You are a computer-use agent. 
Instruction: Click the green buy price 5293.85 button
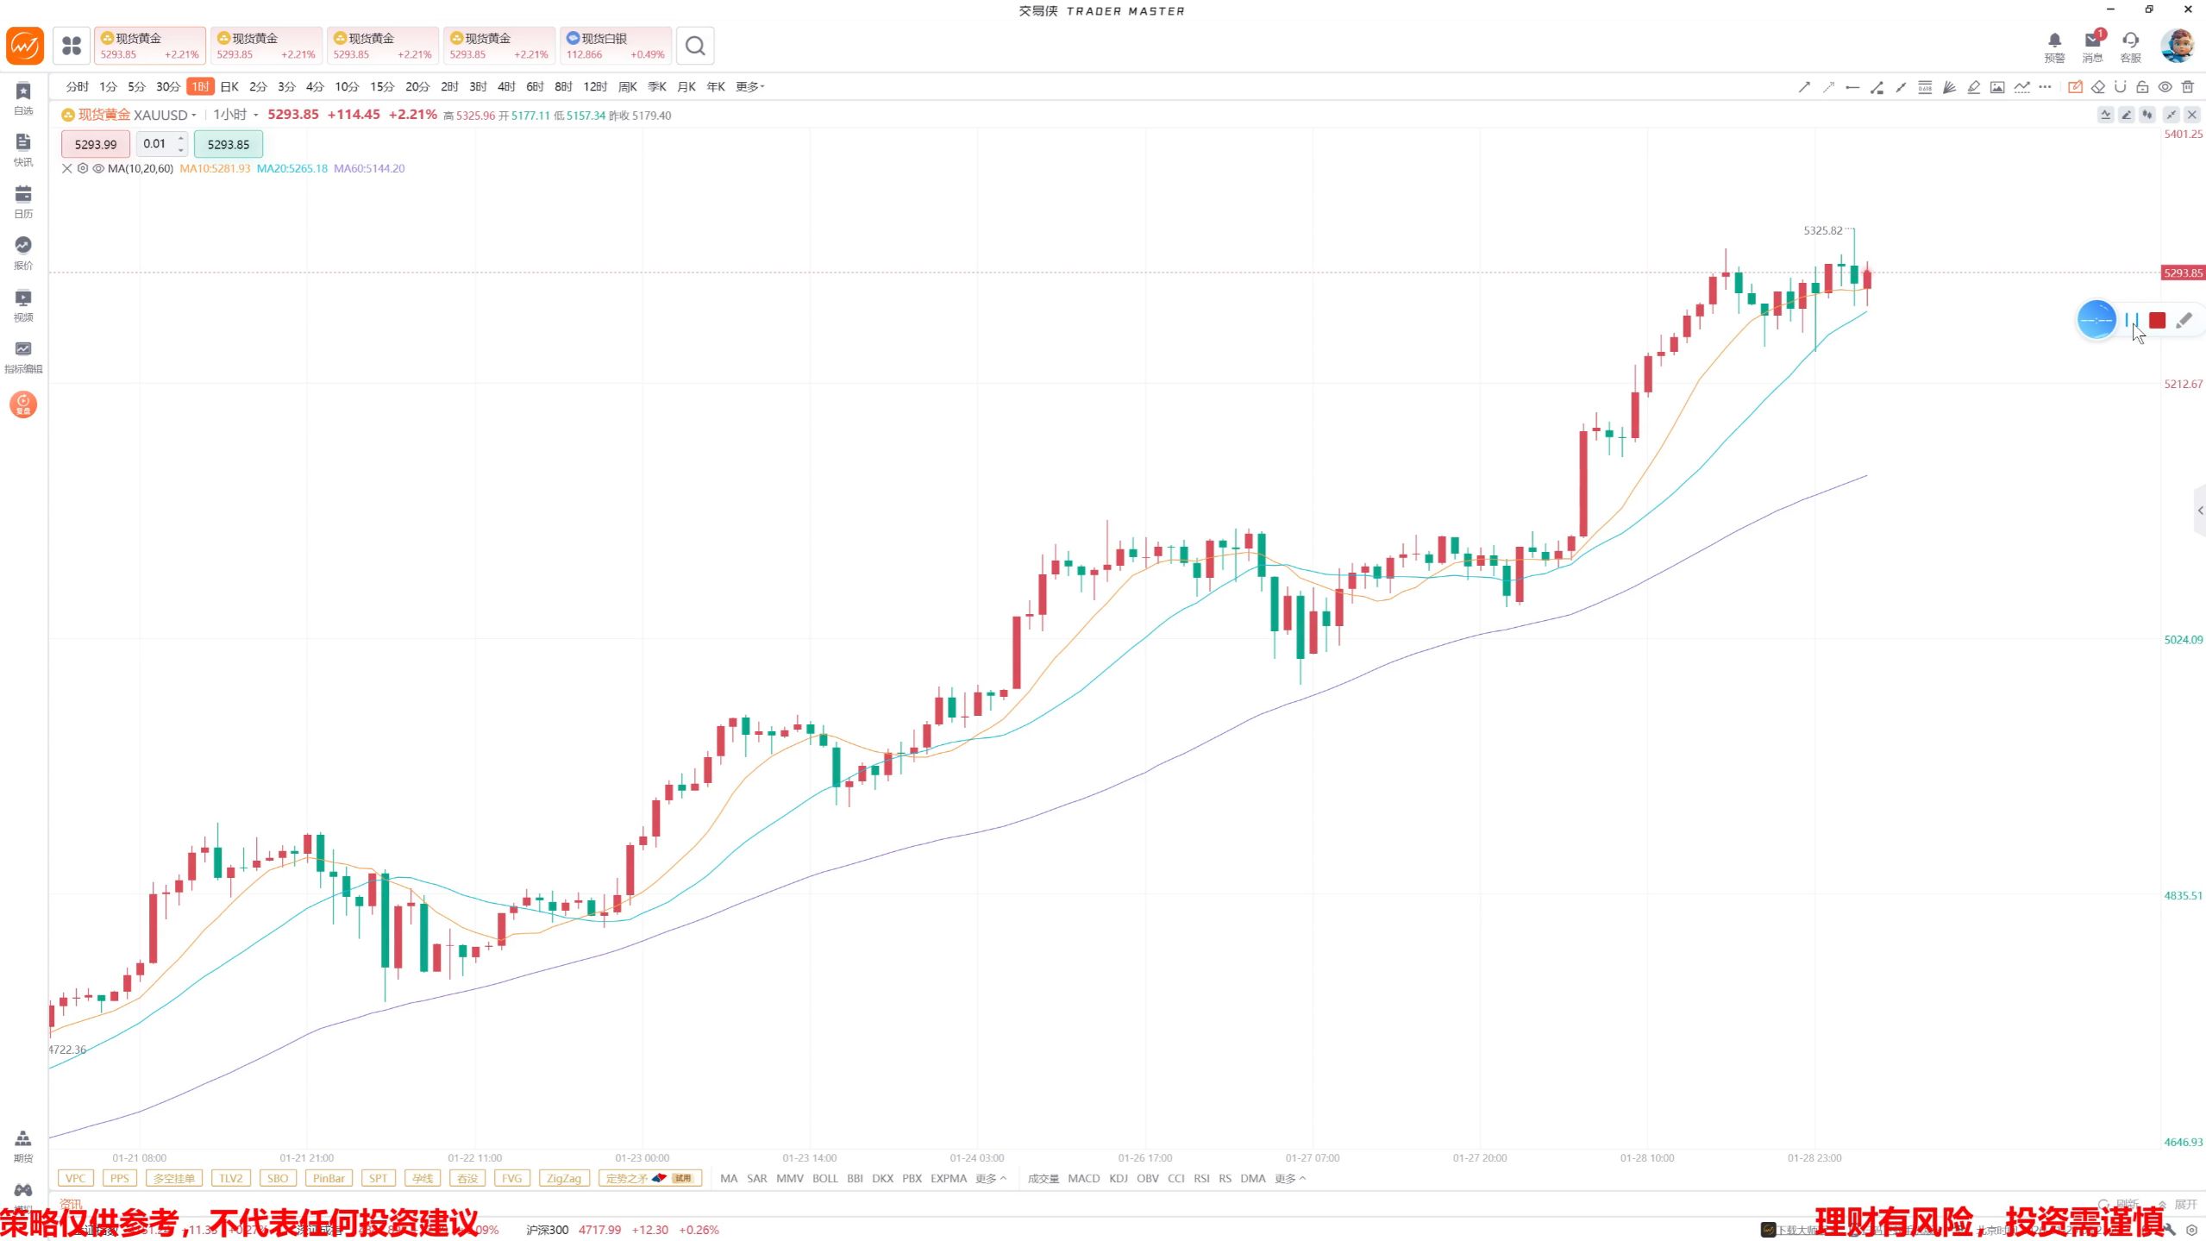coord(229,144)
